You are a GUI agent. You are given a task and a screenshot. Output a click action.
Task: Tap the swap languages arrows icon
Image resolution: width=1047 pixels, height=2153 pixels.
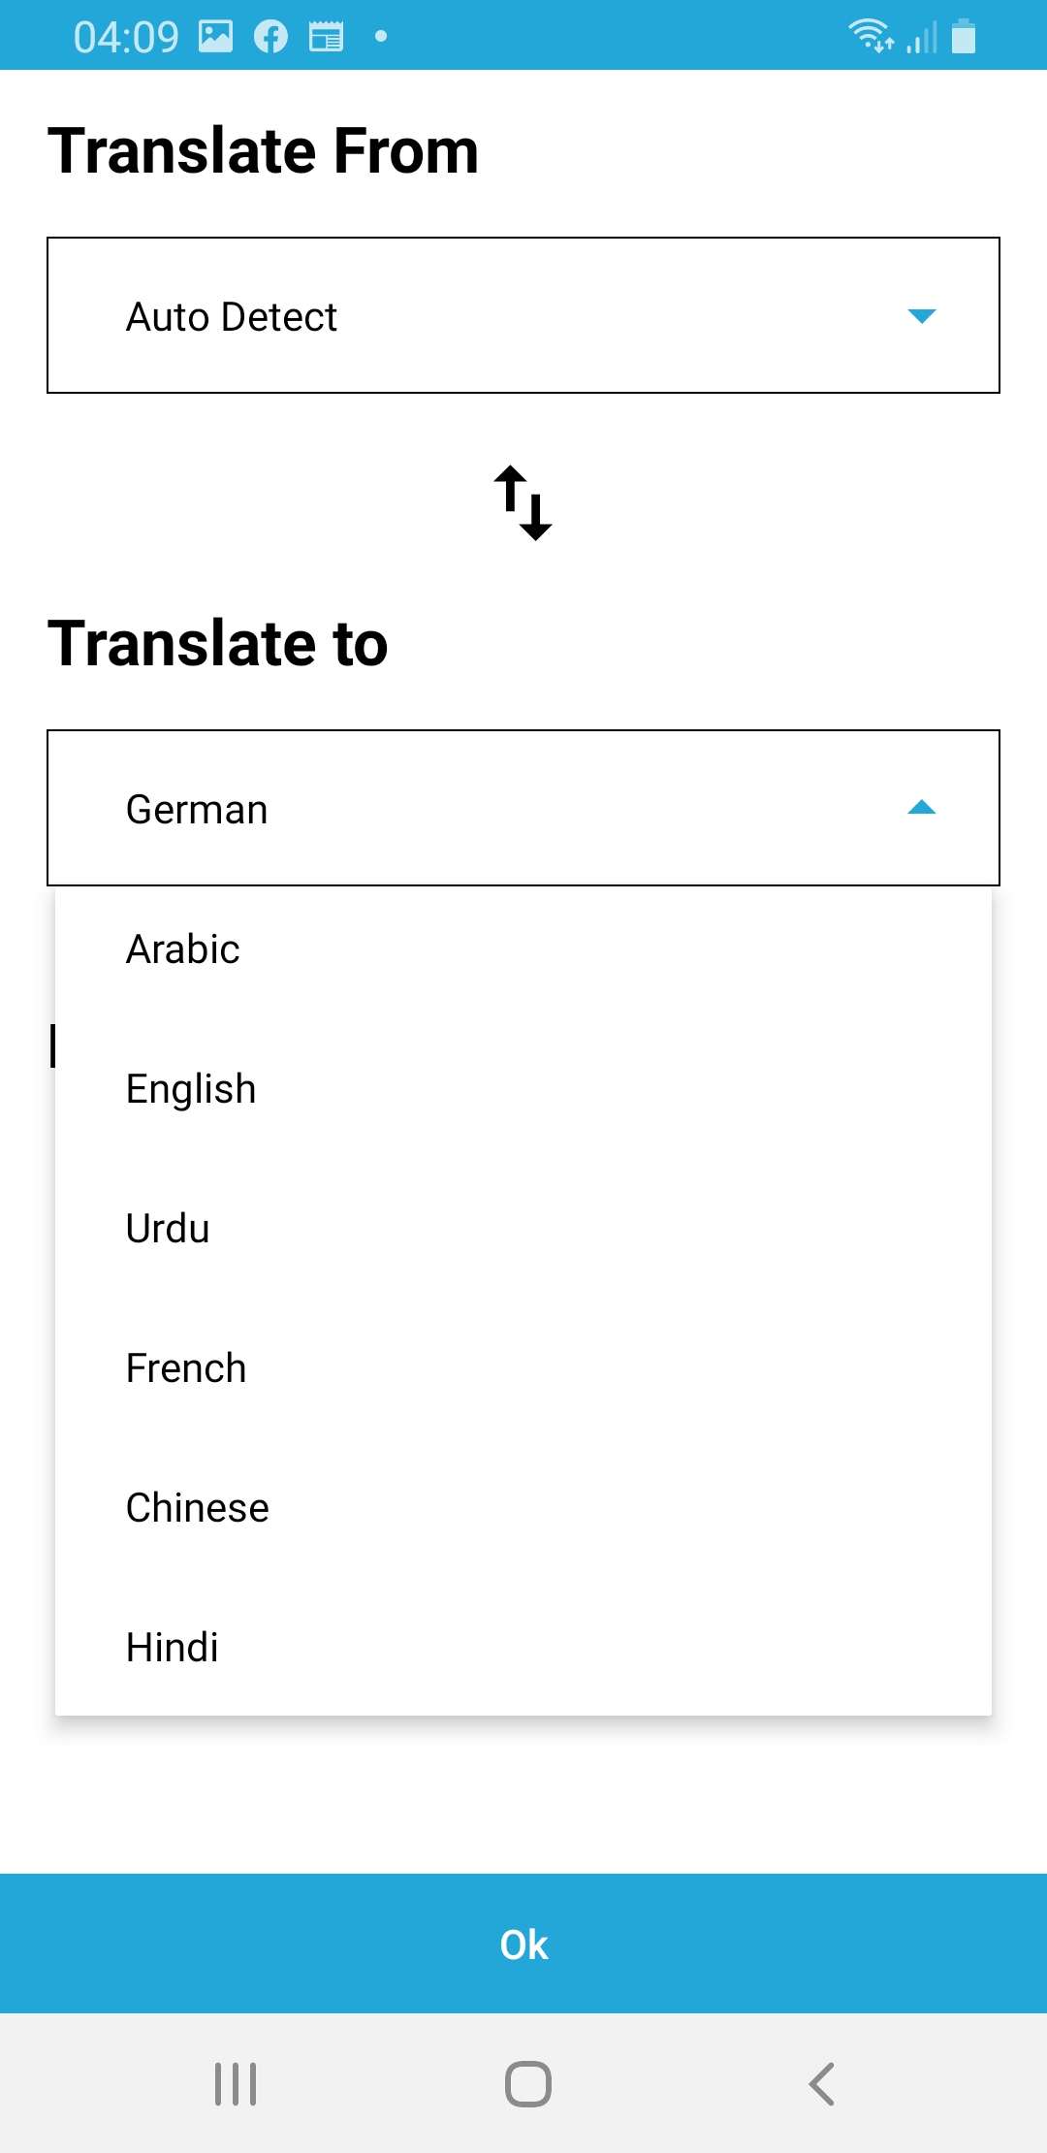click(x=523, y=502)
